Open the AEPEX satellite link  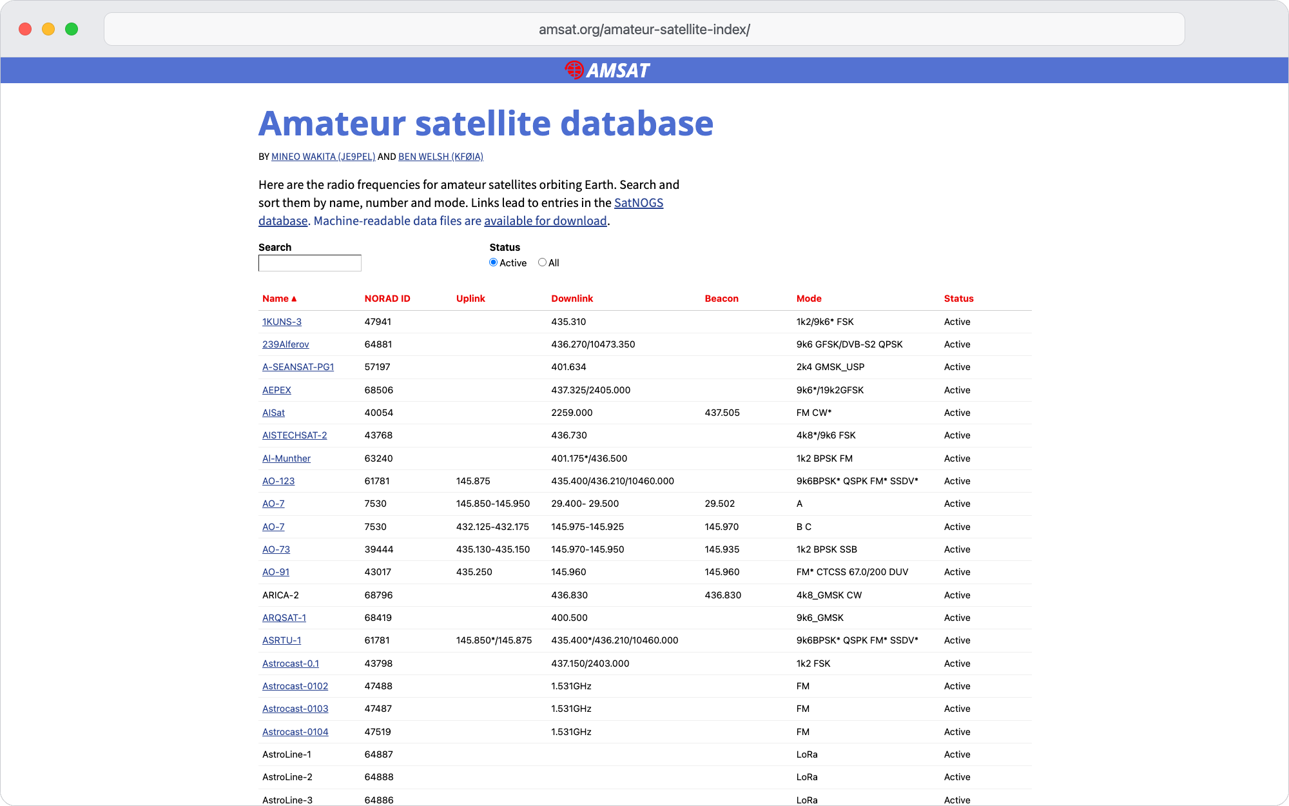pos(276,390)
